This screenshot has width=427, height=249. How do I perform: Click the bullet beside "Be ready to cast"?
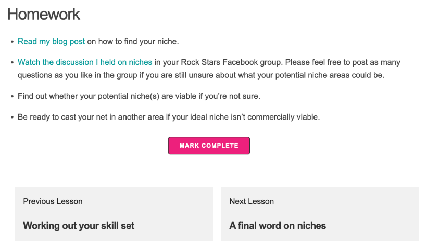pos(12,117)
